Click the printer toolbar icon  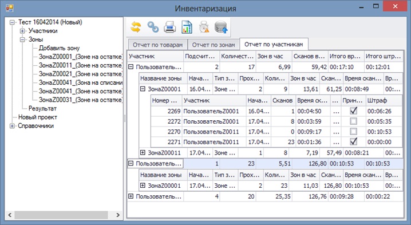170,27
